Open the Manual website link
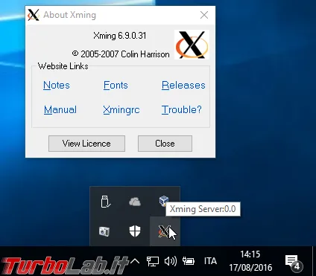The height and width of the screenshot is (276, 316). tap(60, 109)
